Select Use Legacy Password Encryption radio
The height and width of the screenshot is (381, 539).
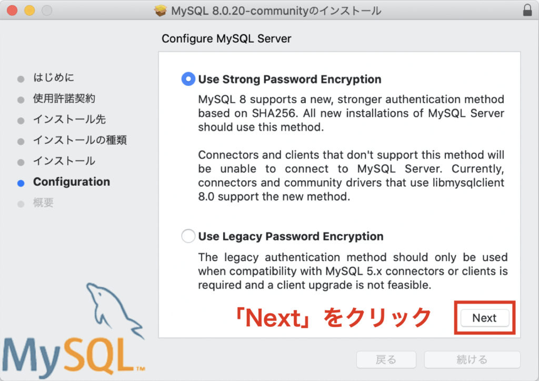(x=188, y=236)
